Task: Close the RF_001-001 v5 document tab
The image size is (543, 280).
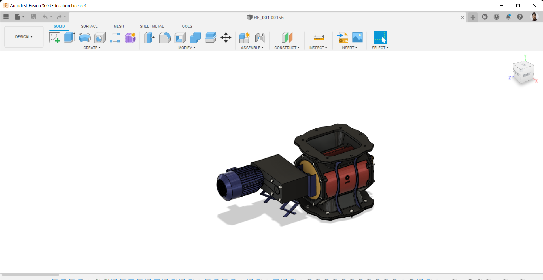Action: pos(463,17)
